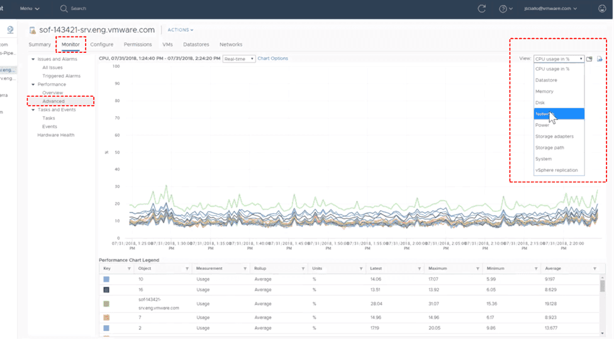Open the Datastores tab
Viewport: 614px width, 339px height.
pyautogui.click(x=196, y=45)
